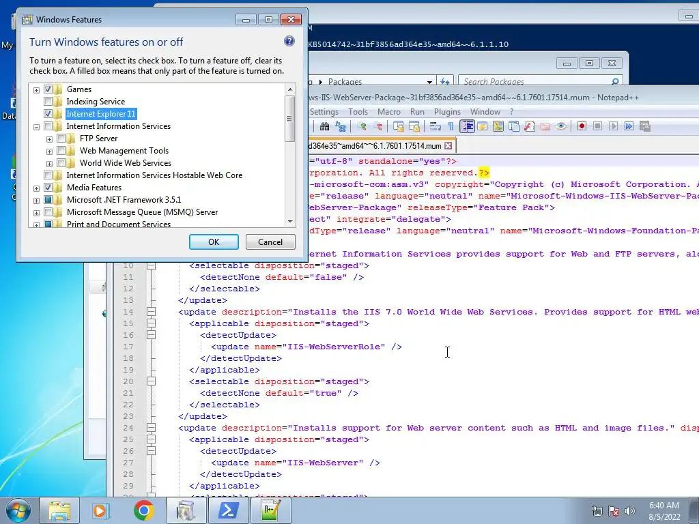This screenshot has width=699, height=524.
Task: Open the Packages address bar dropdown arrow
Action: point(429,82)
